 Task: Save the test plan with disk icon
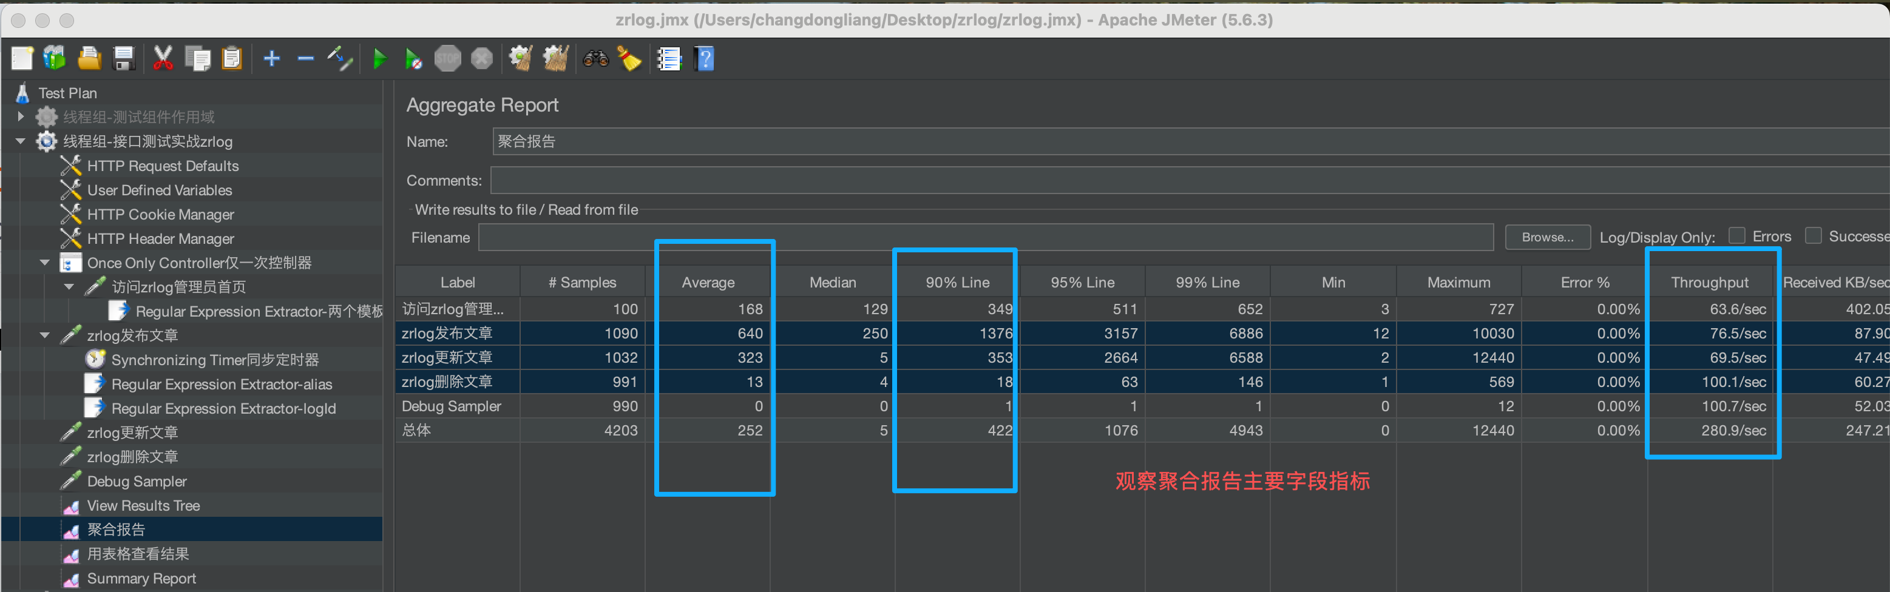[123, 58]
